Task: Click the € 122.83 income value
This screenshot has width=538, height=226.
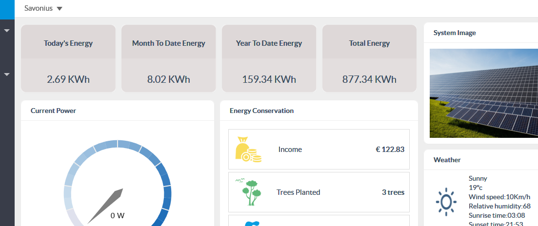Action: [390, 150]
